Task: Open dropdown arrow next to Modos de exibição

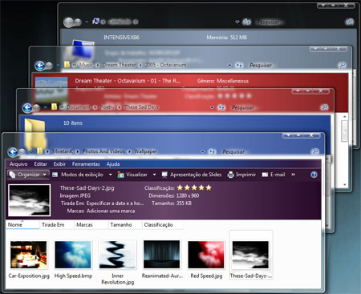Action: pyautogui.click(x=110, y=175)
